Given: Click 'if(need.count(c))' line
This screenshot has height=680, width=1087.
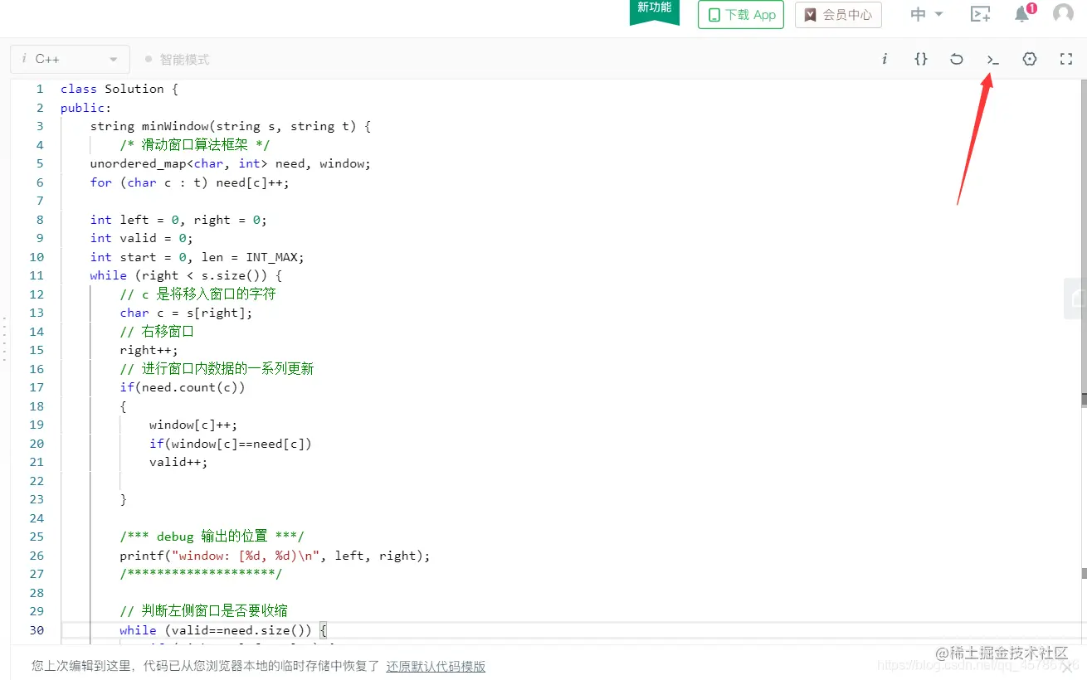Looking at the screenshot, I should [x=183, y=387].
